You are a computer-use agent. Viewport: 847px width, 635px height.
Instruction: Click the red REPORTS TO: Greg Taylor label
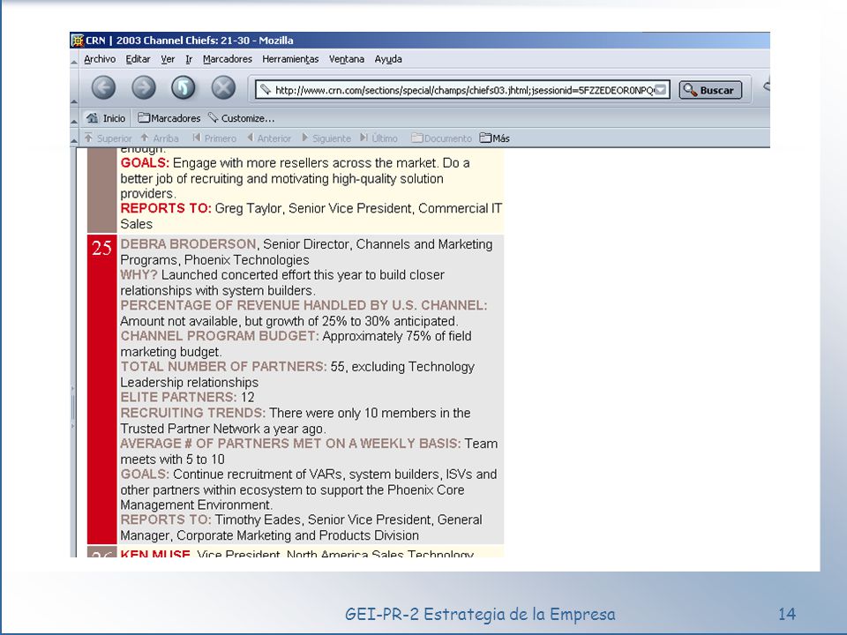click(165, 208)
